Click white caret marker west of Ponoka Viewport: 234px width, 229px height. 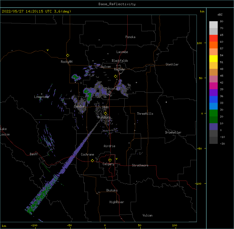[x=99, y=40]
